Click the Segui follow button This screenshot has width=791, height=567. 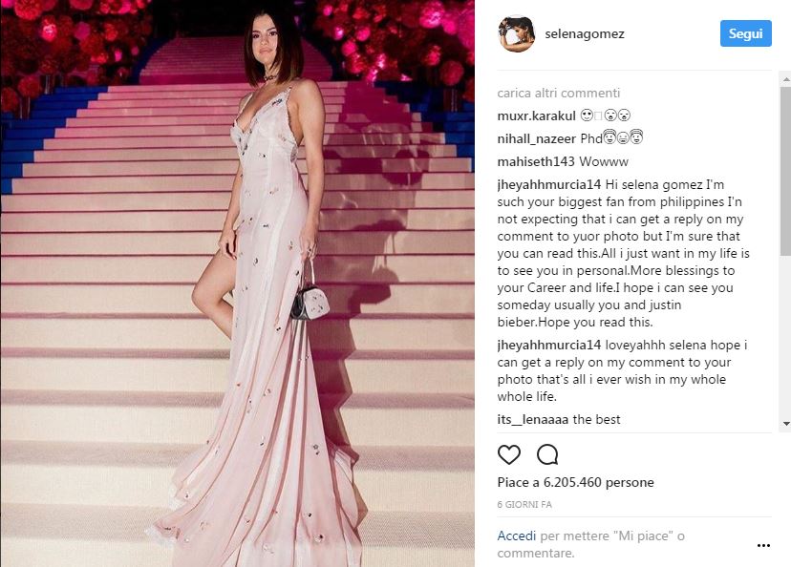tap(745, 33)
